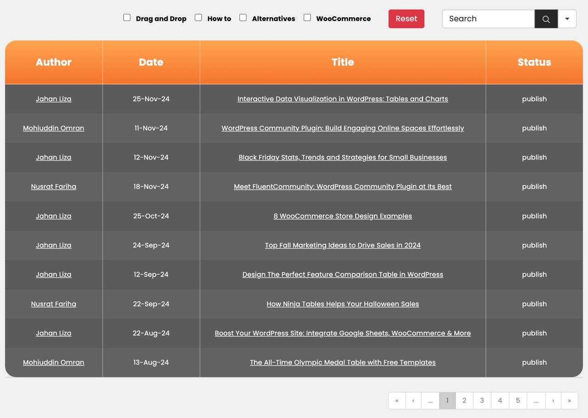This screenshot has height=418, width=588.
Task: Go to pagination page 4
Action: (500, 401)
